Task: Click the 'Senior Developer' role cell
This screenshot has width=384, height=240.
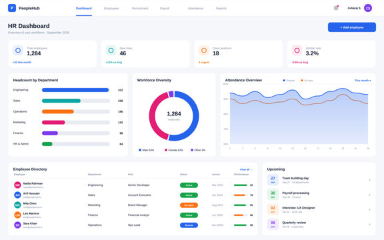Action: pyautogui.click(x=139, y=185)
